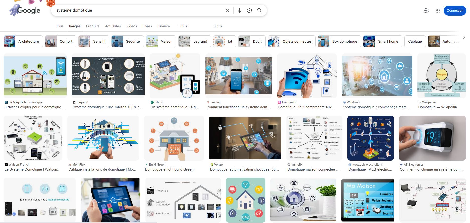Image resolution: width=470 pixels, height=223 pixels.
Task: Start voice search with the microphone icon
Action: [240, 10]
